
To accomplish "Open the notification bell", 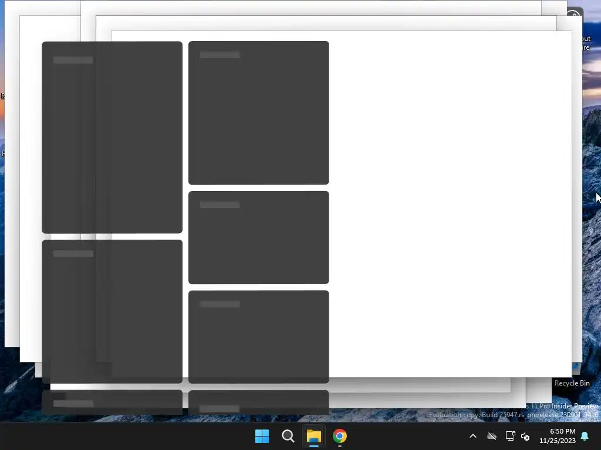I will tap(585, 436).
